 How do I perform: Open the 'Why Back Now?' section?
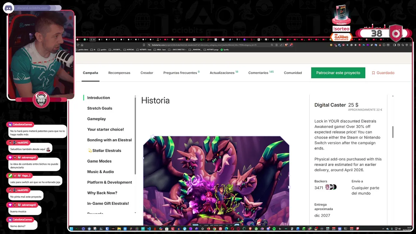coord(102,193)
